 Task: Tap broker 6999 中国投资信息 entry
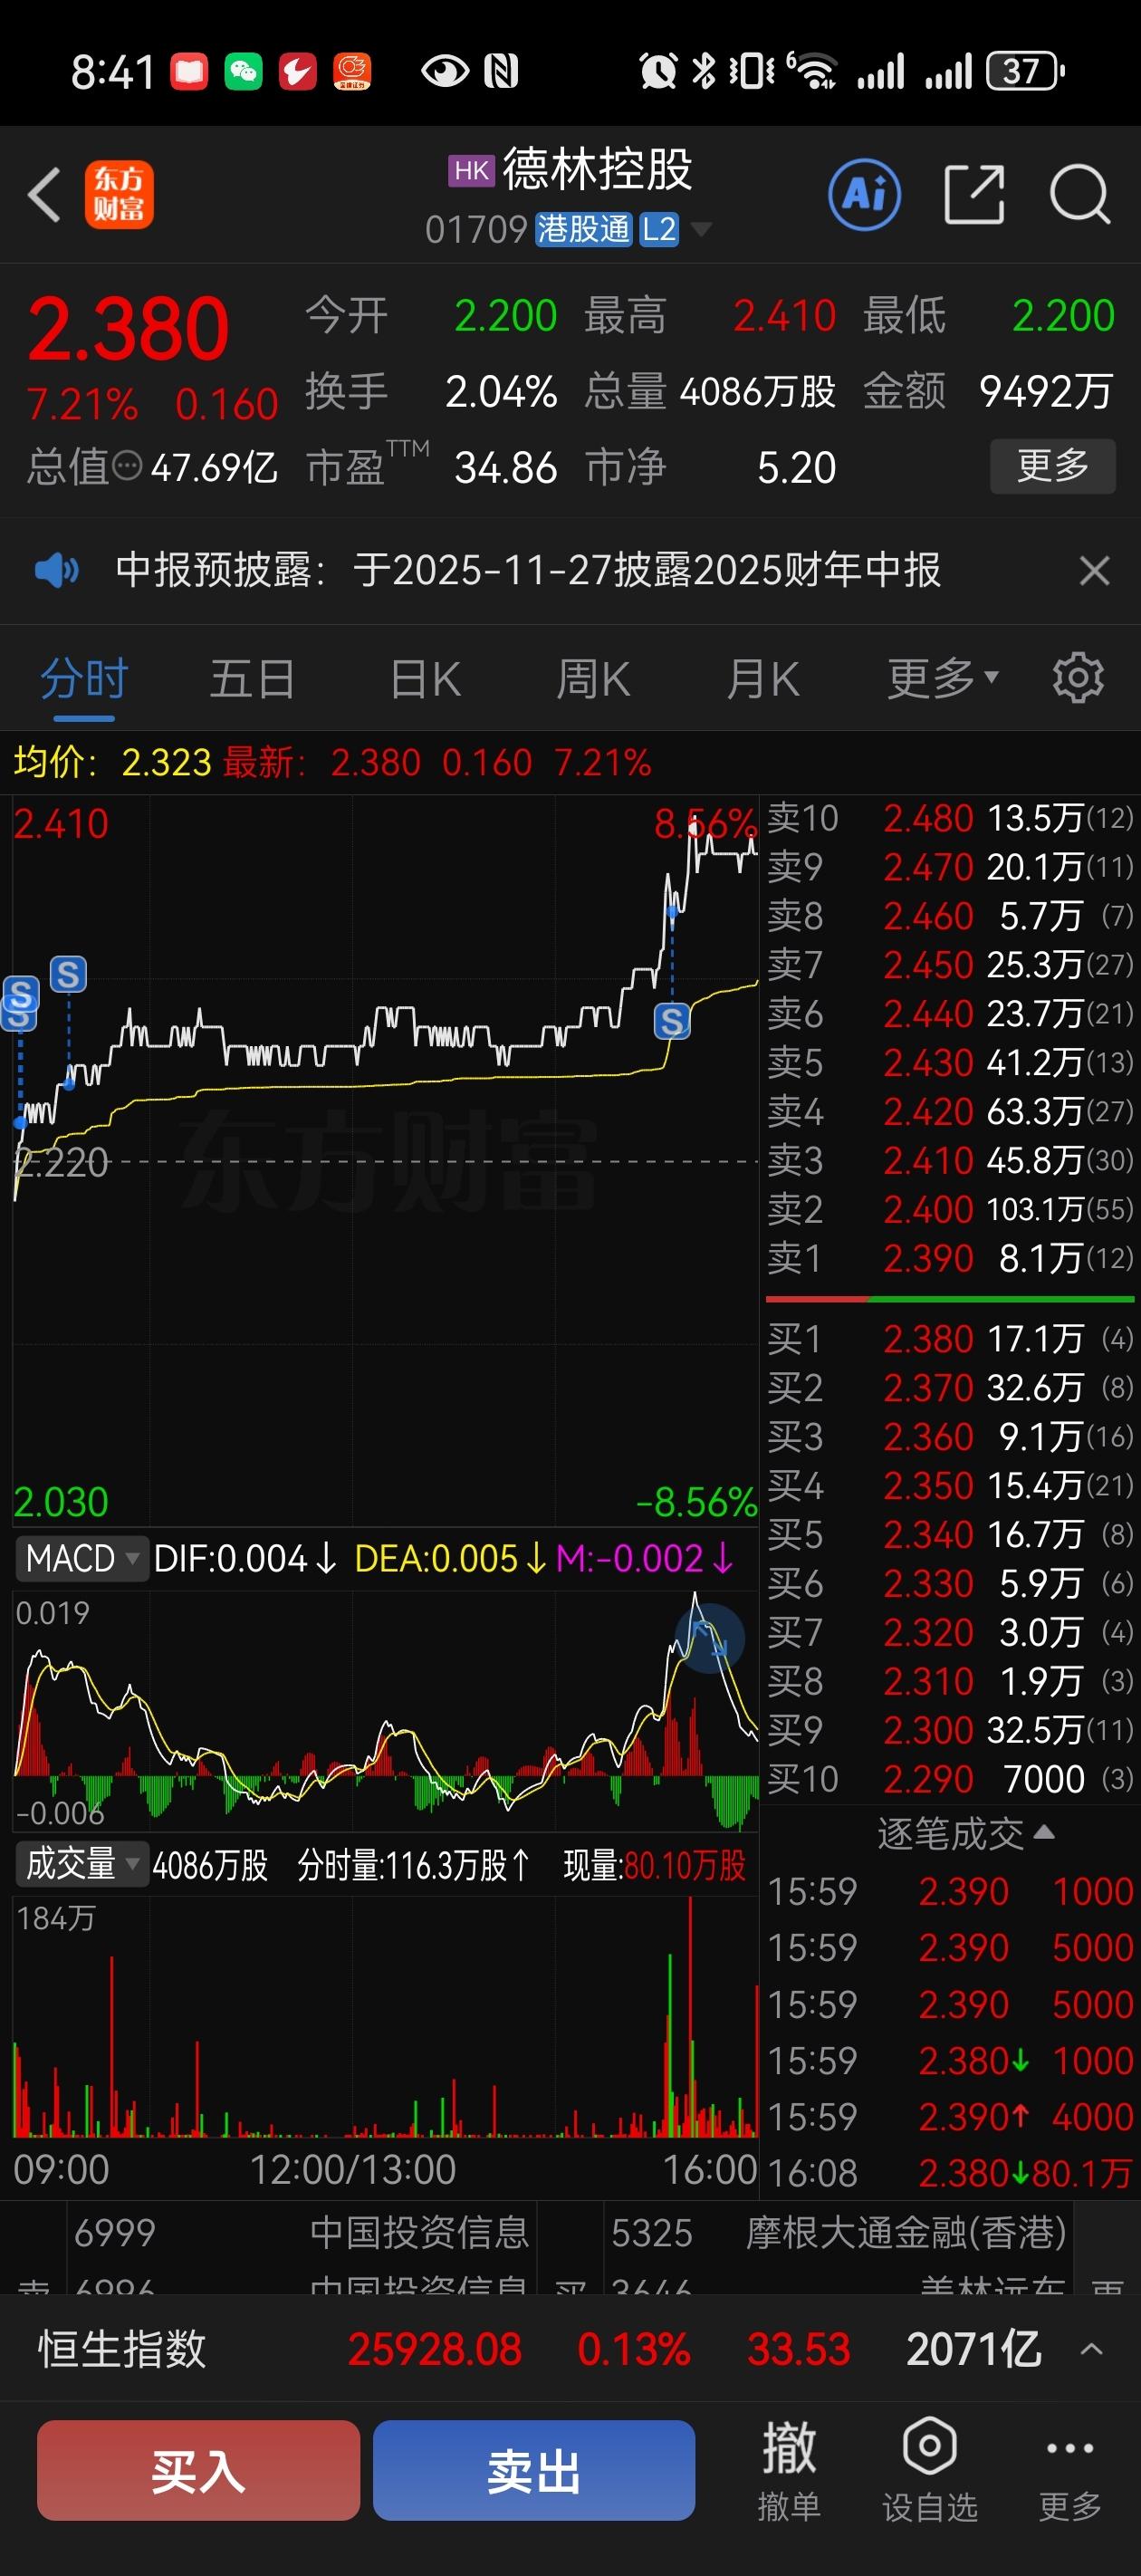(301, 2233)
